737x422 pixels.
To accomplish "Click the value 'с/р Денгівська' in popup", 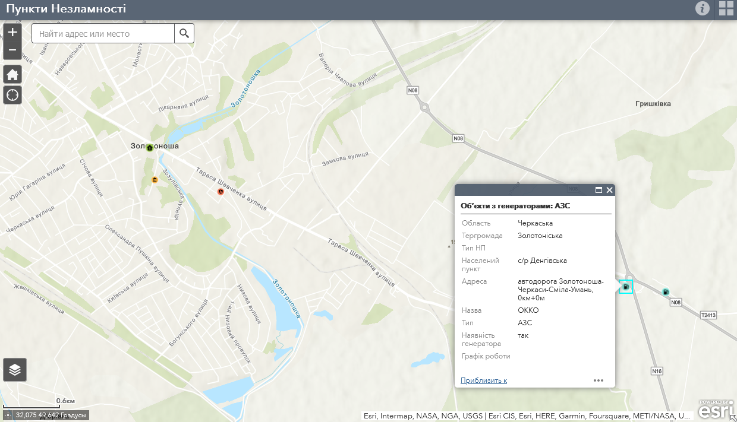I will 542,261.
